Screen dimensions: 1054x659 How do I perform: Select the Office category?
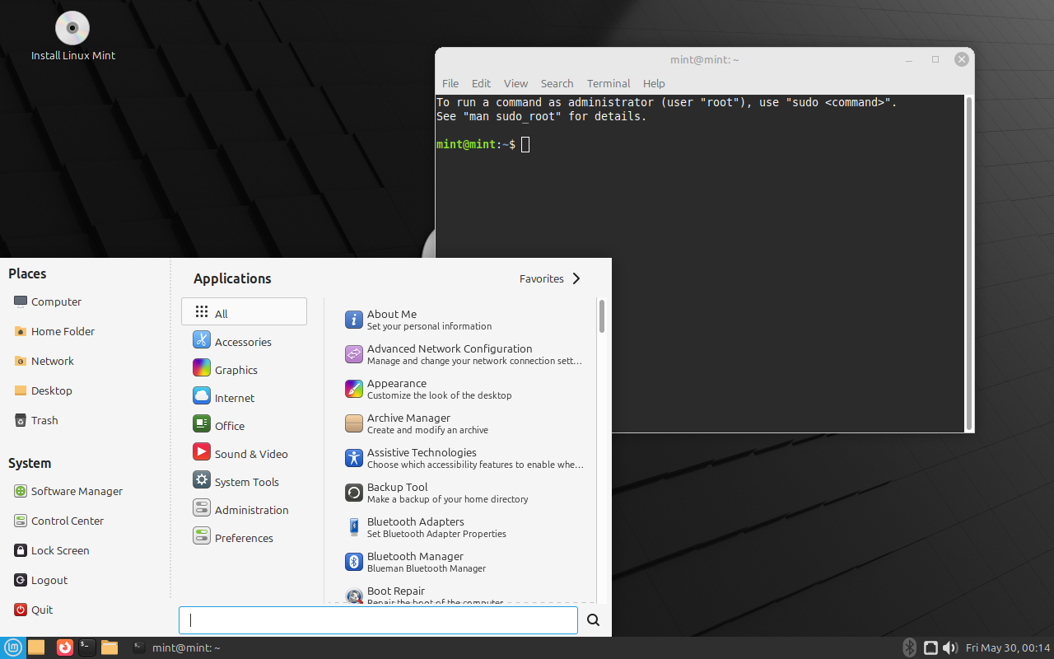[244, 424]
